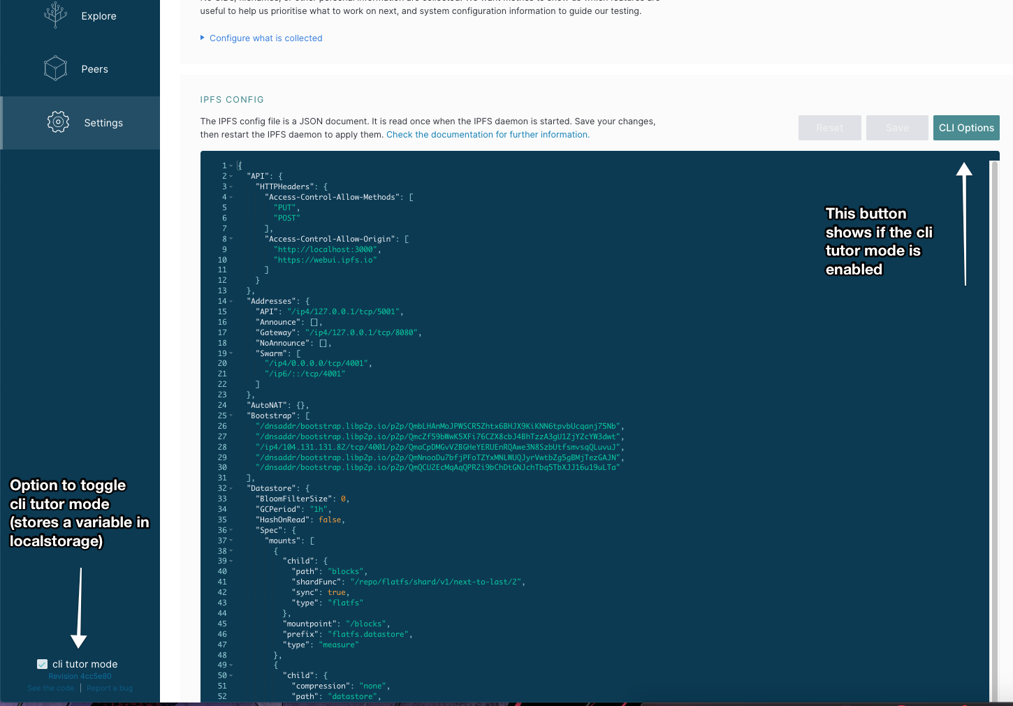1013x706 pixels.
Task: Fold the Bootstrap array in the JSON editor
Action: [231, 415]
